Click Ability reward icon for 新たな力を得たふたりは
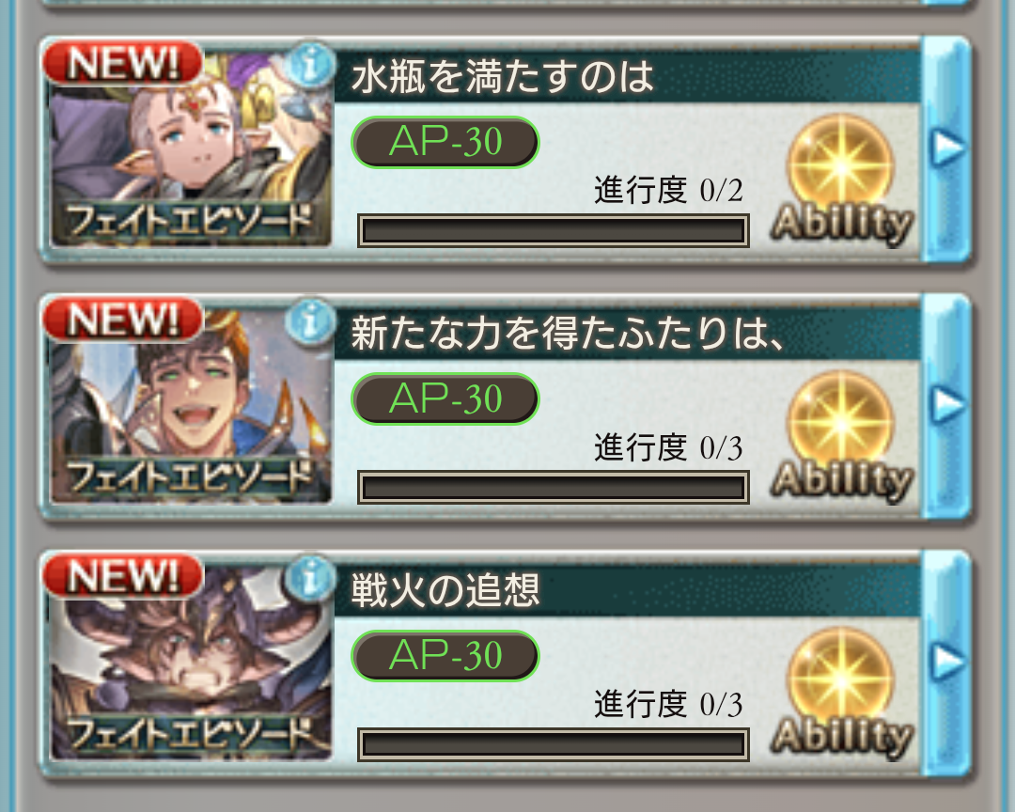This screenshot has width=1015, height=812. point(841,437)
